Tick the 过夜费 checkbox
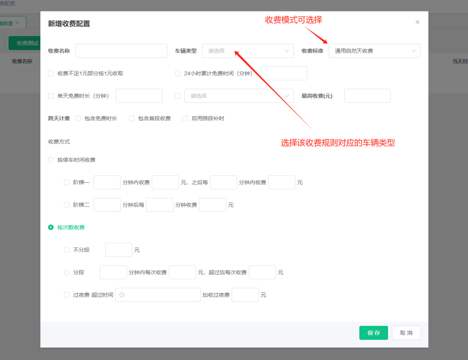 (67, 295)
